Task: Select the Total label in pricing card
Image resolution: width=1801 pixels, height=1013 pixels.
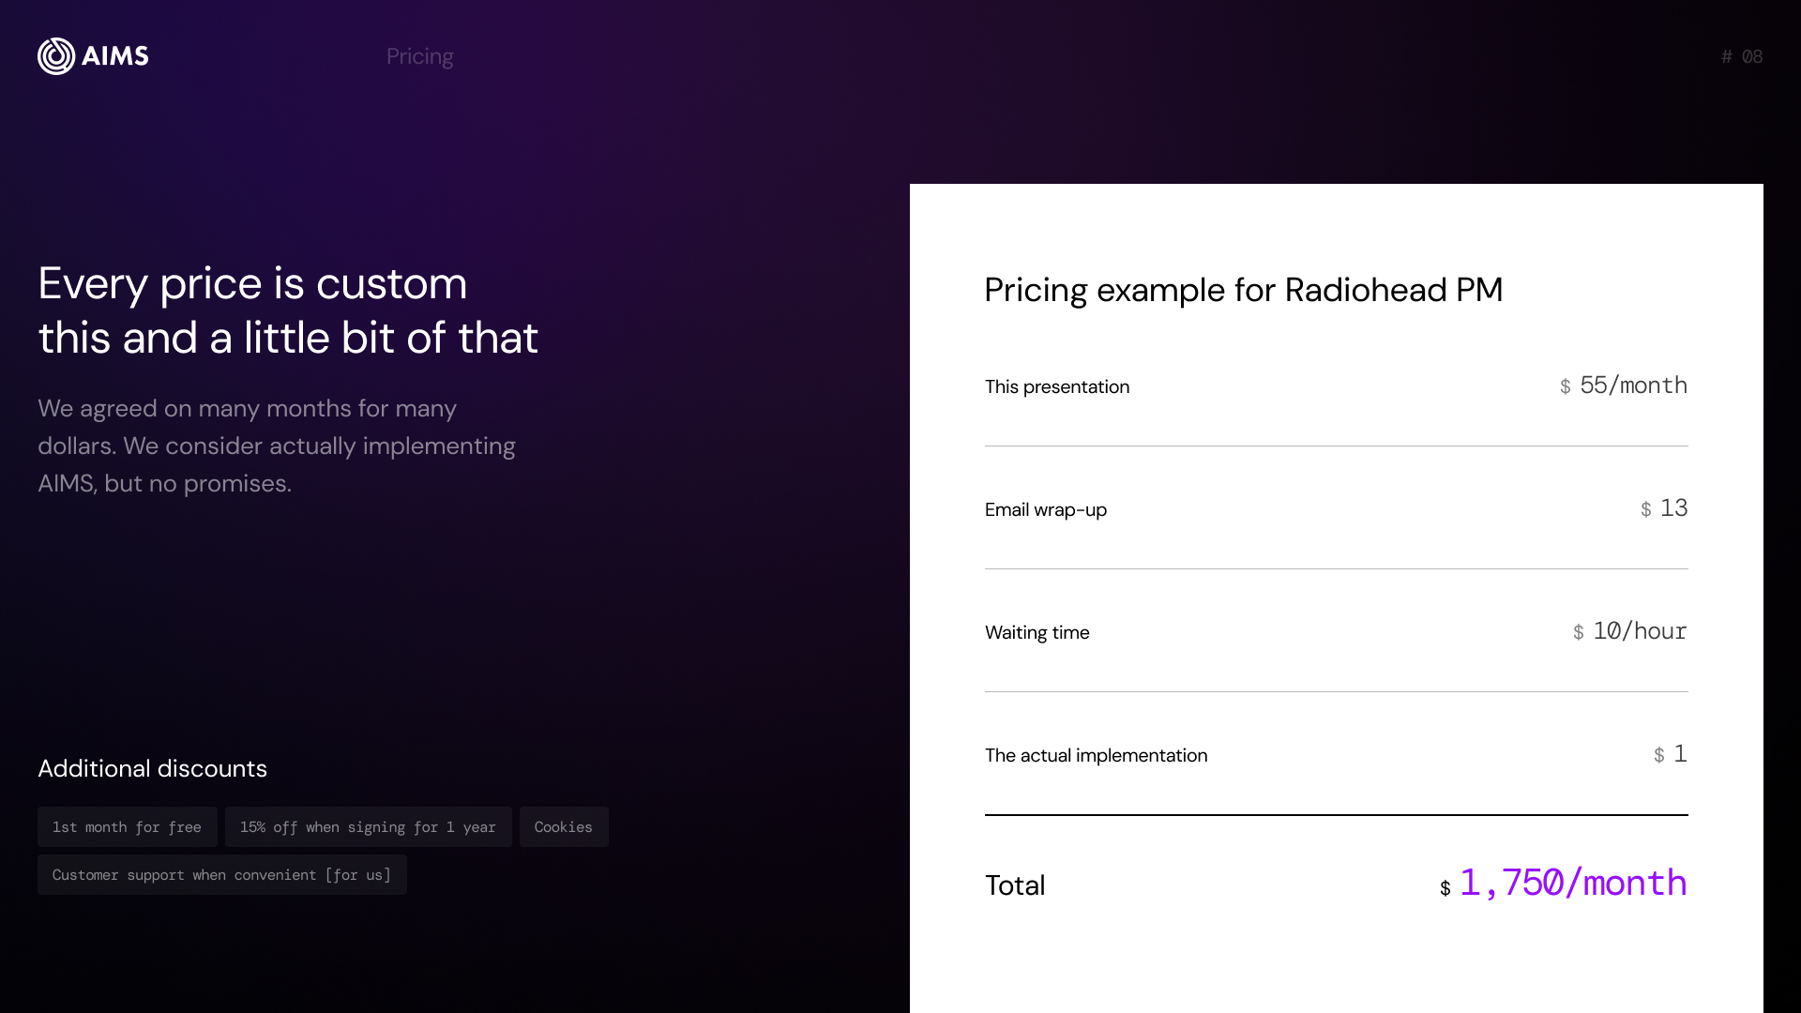Action: tap(1015, 884)
